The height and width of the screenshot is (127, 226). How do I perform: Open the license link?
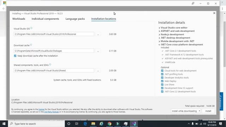[x=41, y=109]
